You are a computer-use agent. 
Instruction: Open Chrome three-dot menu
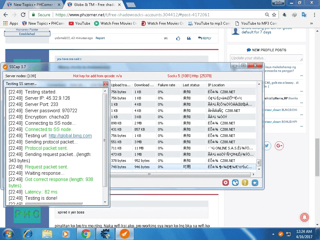point(314,15)
